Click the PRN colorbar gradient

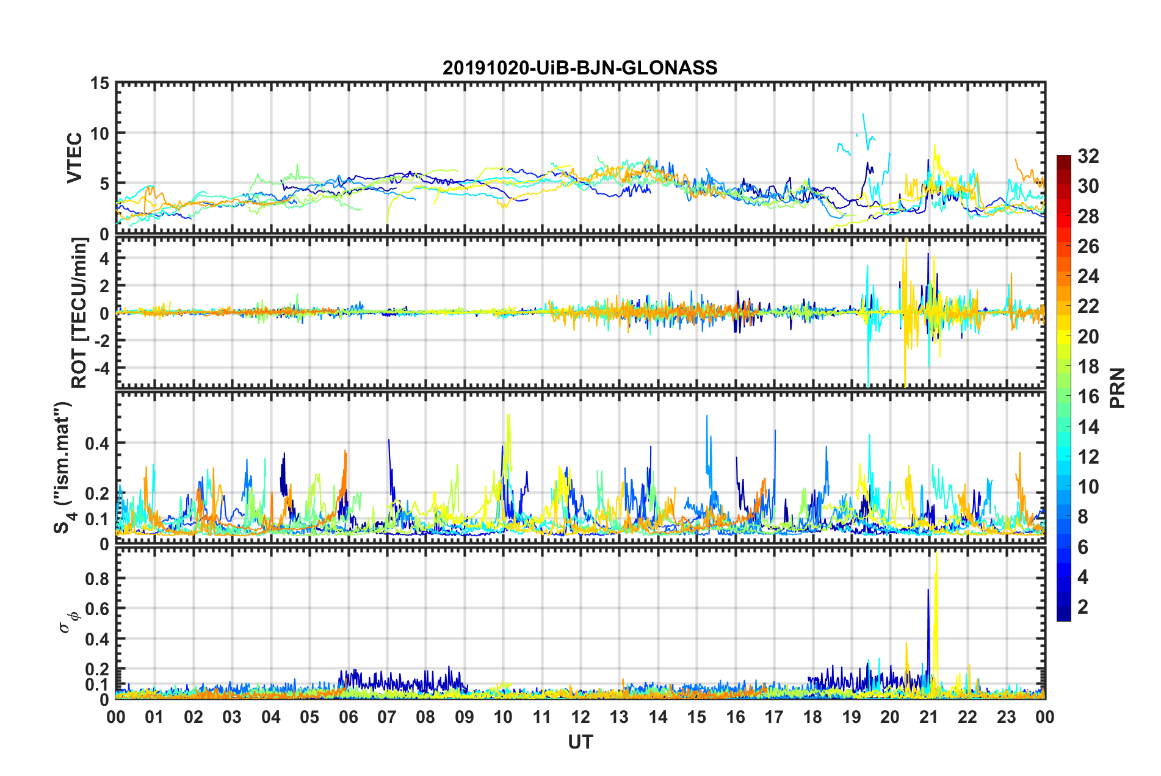tap(1063, 388)
